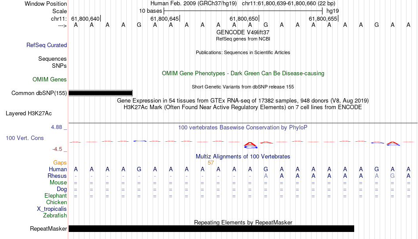Click the chr11: ruler label

click(59, 18)
